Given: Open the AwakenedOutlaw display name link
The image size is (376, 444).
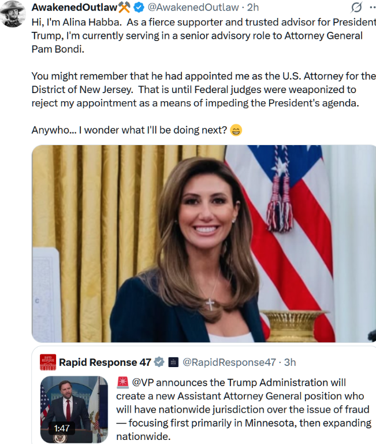Looking at the screenshot, I should 75,8.
